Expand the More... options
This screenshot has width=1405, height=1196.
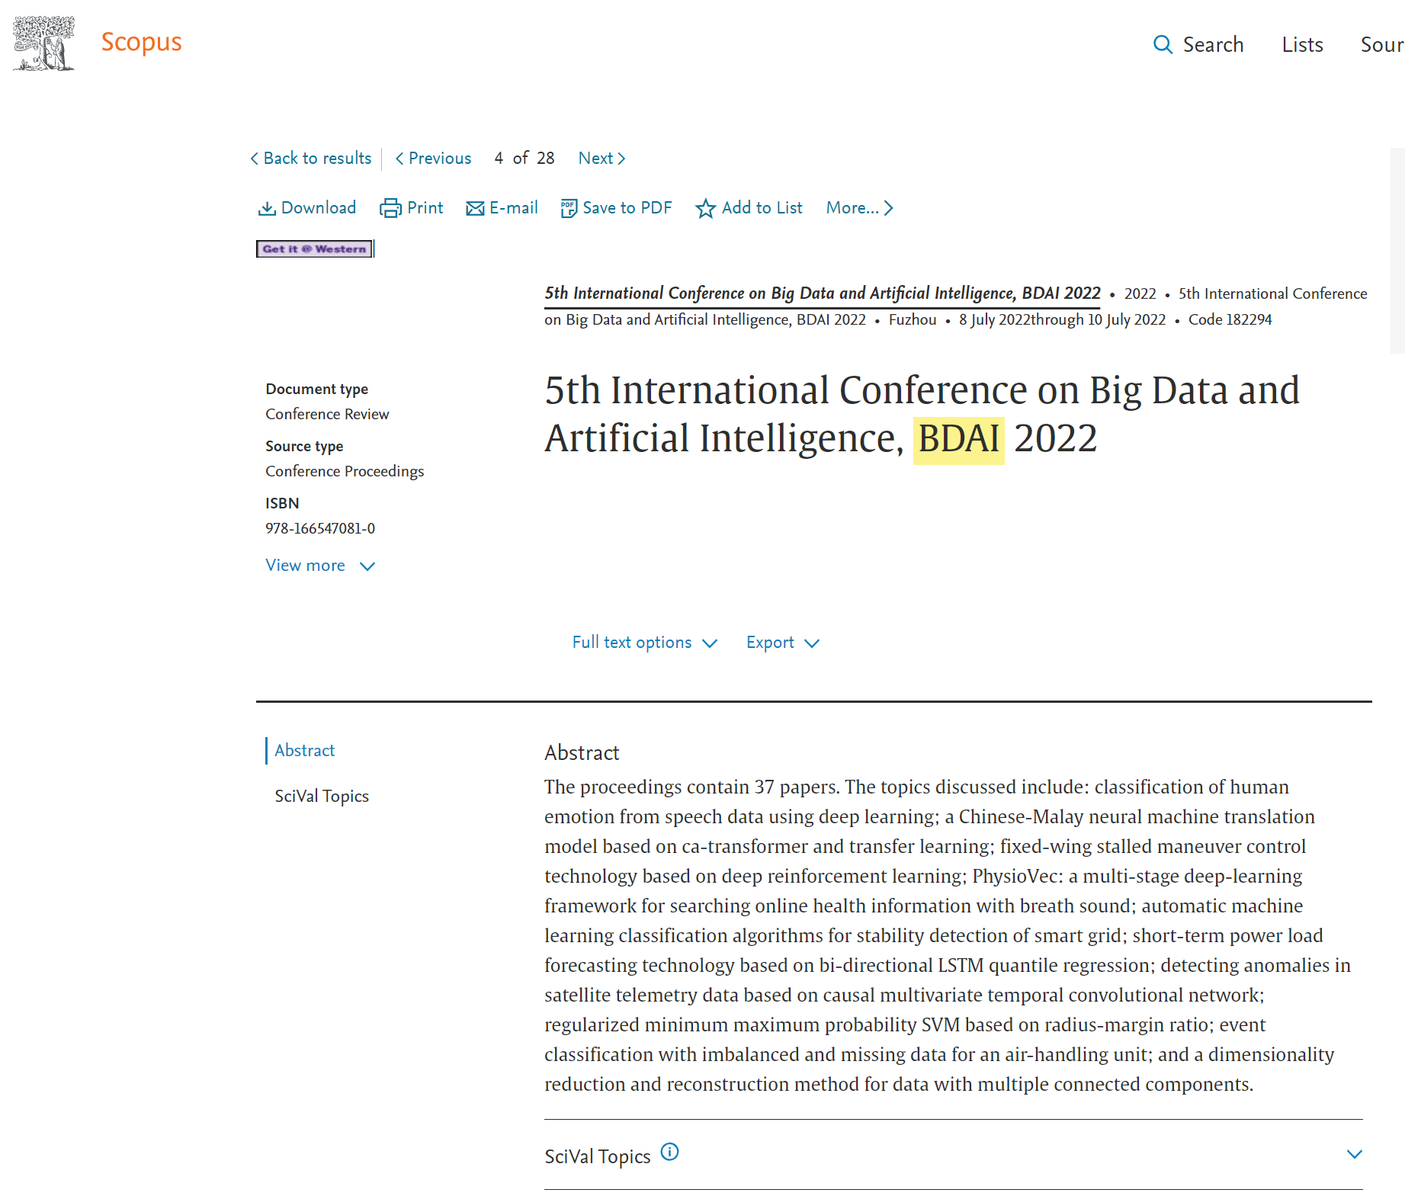[x=860, y=207]
